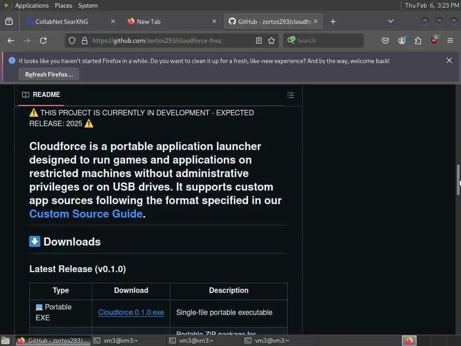Open a new tab with the plus button
Viewport: 461px width, 346px height.
click(x=333, y=22)
